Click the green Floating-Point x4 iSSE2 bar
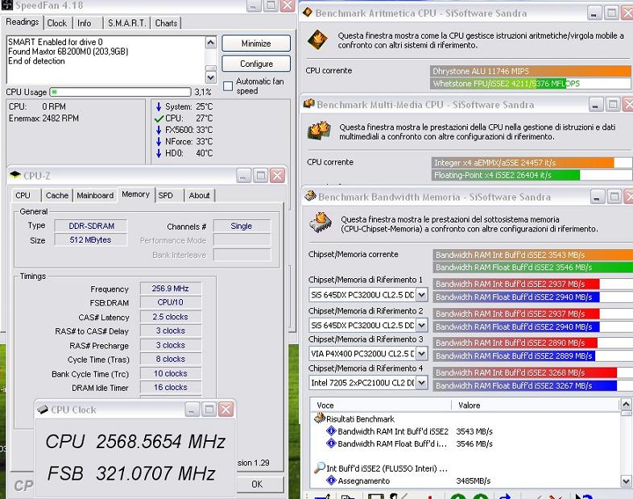Image resolution: width=633 pixels, height=499 pixels. point(506,175)
